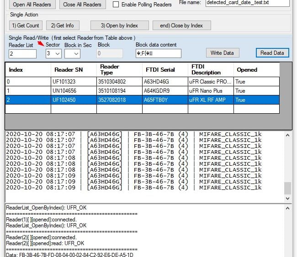Click Reader Type cell 3510108194
Screen dimensions: 297x257
[x=119, y=91]
